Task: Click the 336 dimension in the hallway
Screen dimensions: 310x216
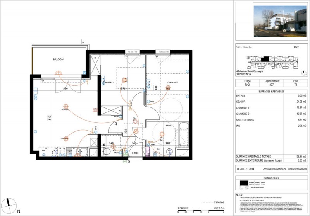Action: tap(126, 131)
